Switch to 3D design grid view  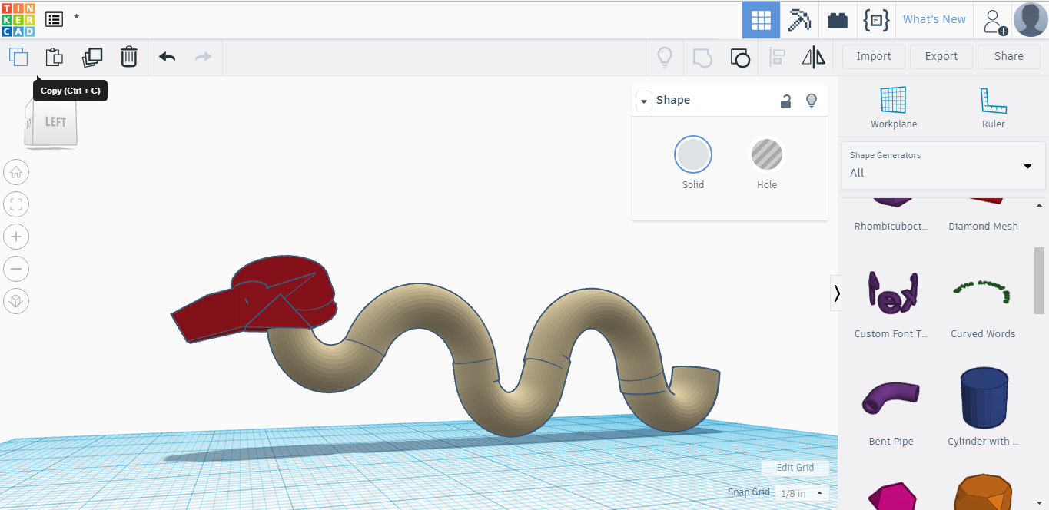tap(761, 20)
